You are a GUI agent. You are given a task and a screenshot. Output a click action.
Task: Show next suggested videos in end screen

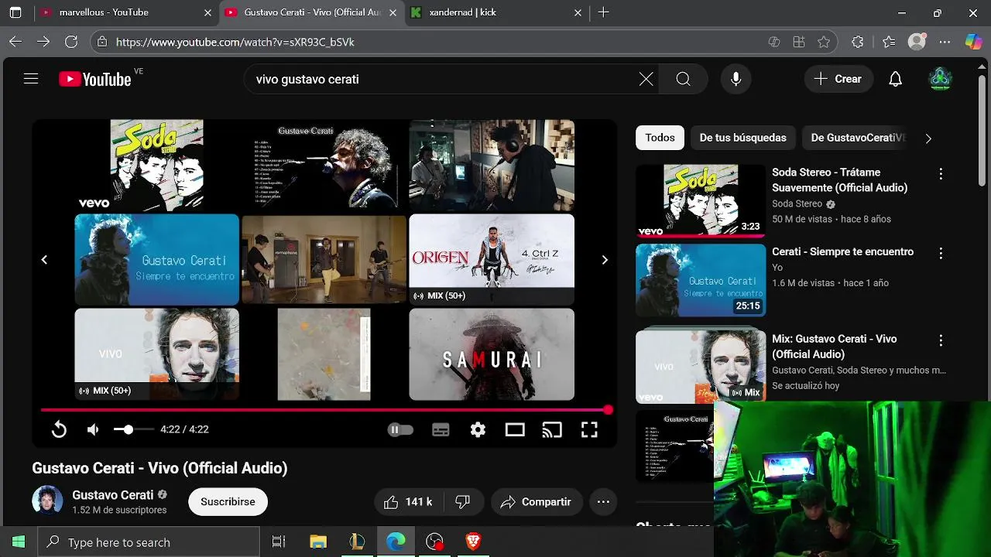click(x=605, y=260)
